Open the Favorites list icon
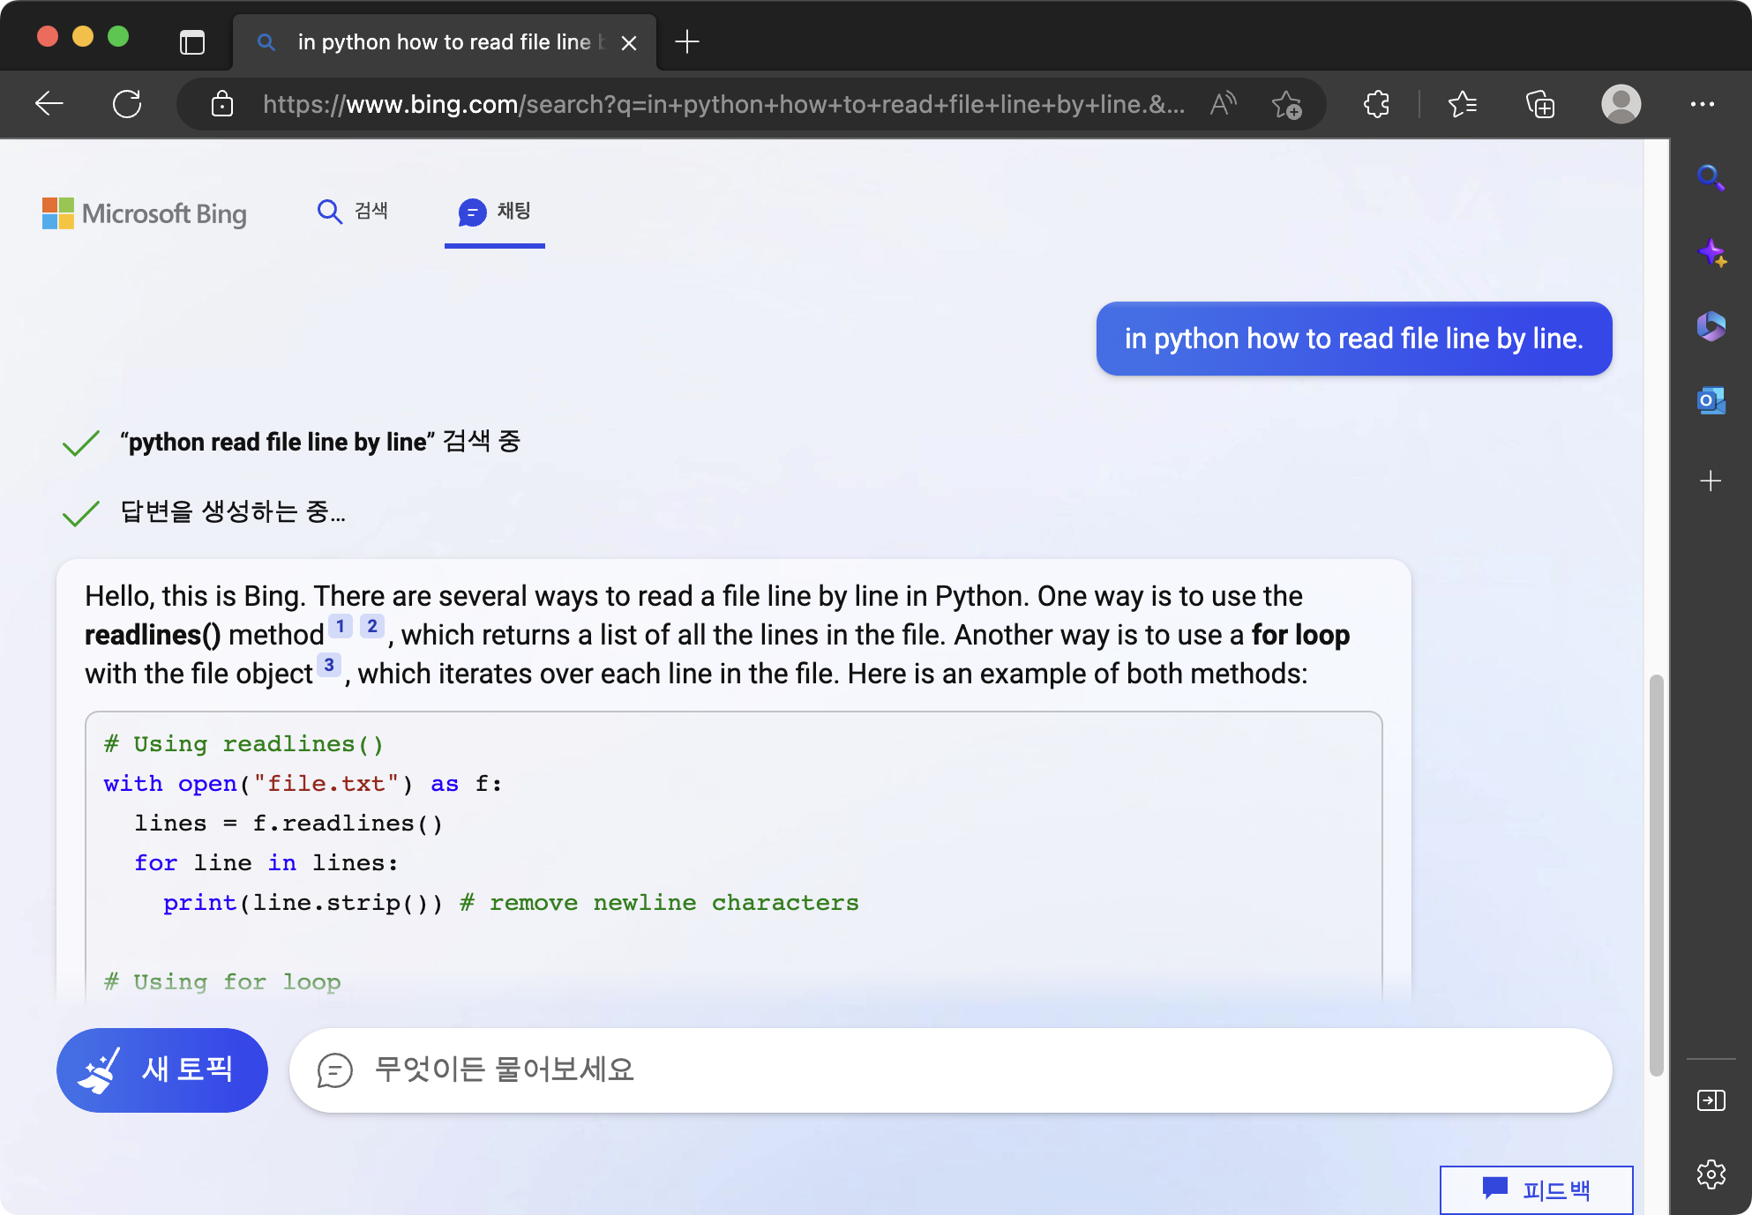Image resolution: width=1752 pixels, height=1215 pixels. pos(1462,104)
